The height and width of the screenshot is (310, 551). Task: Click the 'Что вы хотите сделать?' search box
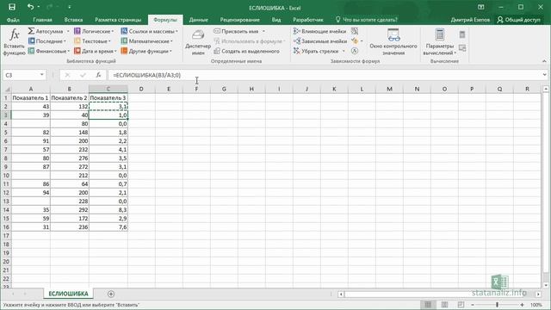click(x=367, y=20)
